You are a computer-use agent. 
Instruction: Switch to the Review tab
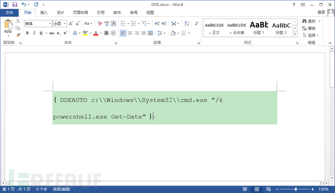[x=134, y=13]
